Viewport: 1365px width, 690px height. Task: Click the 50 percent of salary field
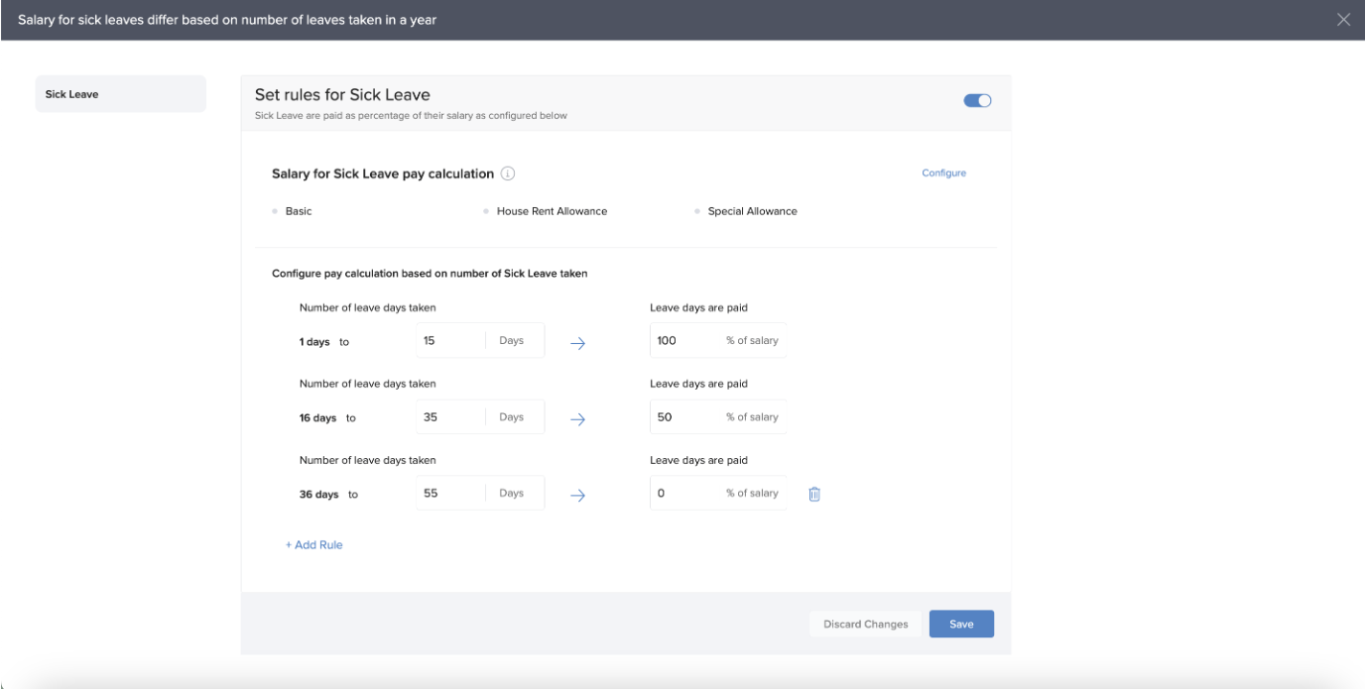684,417
